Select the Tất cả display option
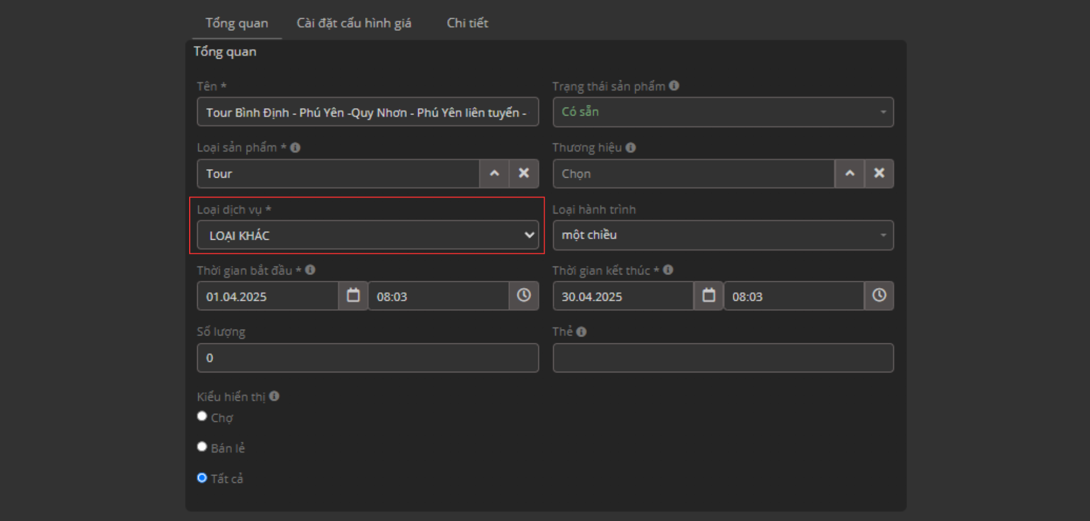This screenshot has height=521, width=1090. point(202,478)
